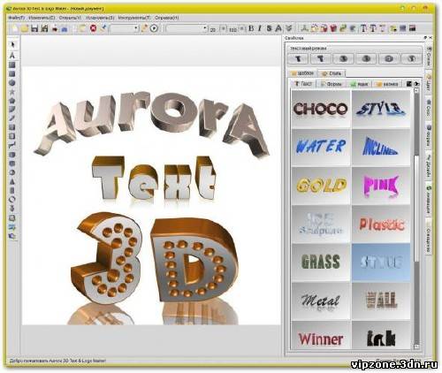Click the save floppy disk icon
This screenshot has width=442, height=373.
[34, 28]
